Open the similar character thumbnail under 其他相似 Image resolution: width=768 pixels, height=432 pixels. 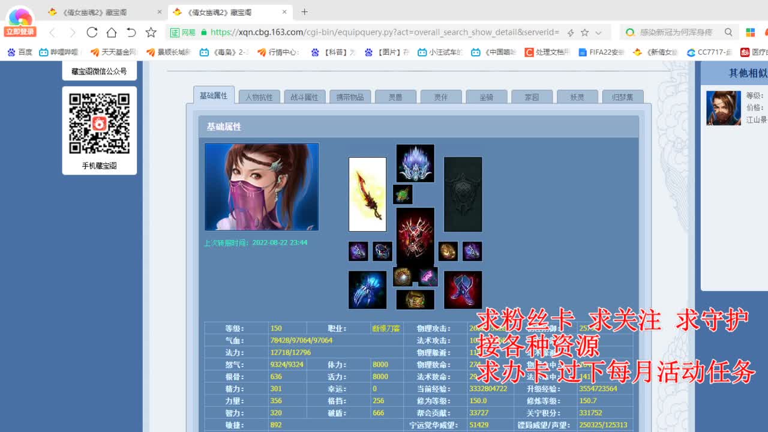[724, 108]
